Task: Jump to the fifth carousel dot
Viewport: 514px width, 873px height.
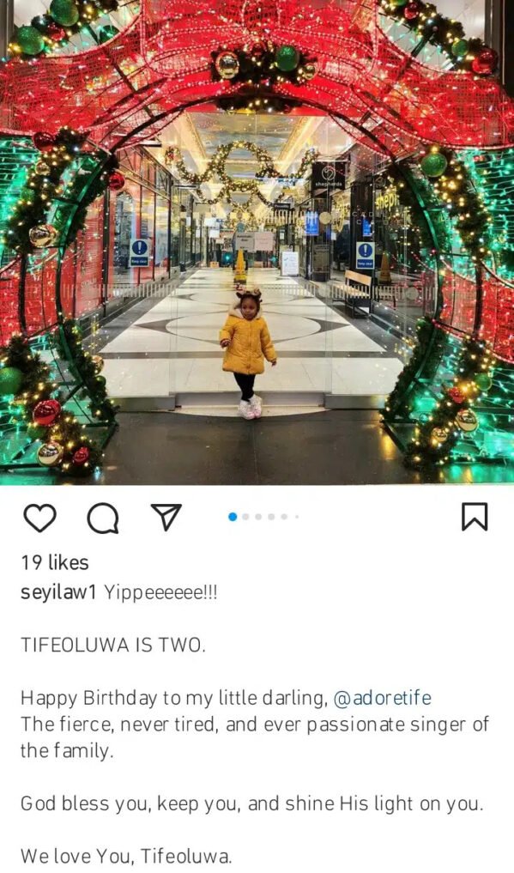Action: [x=284, y=517]
